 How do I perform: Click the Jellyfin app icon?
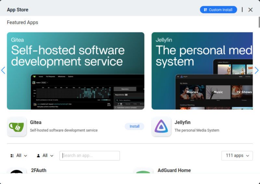point(161,127)
